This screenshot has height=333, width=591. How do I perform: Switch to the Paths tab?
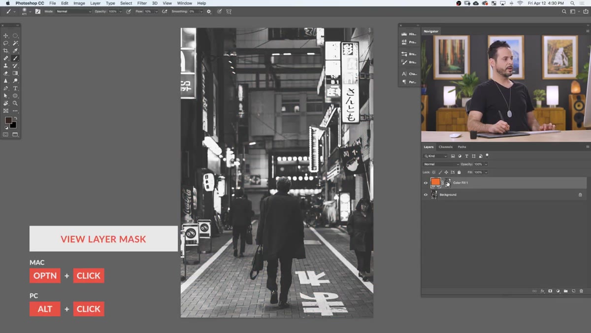coord(461,147)
